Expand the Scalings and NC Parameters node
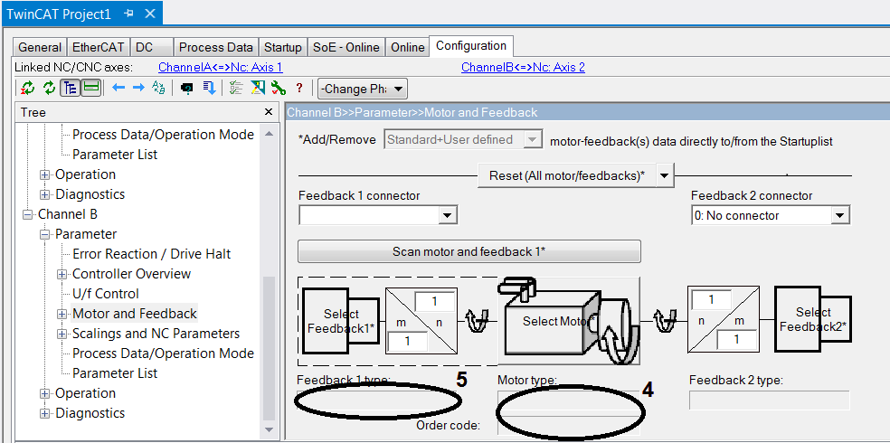This screenshot has width=890, height=443. [62, 334]
